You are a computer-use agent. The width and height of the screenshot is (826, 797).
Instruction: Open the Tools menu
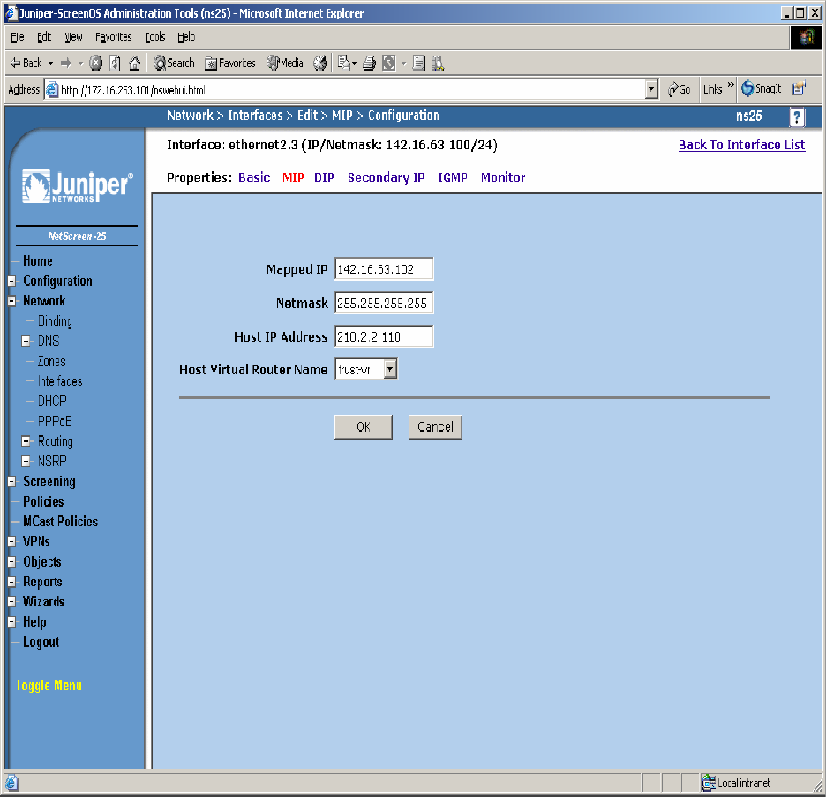tap(155, 37)
